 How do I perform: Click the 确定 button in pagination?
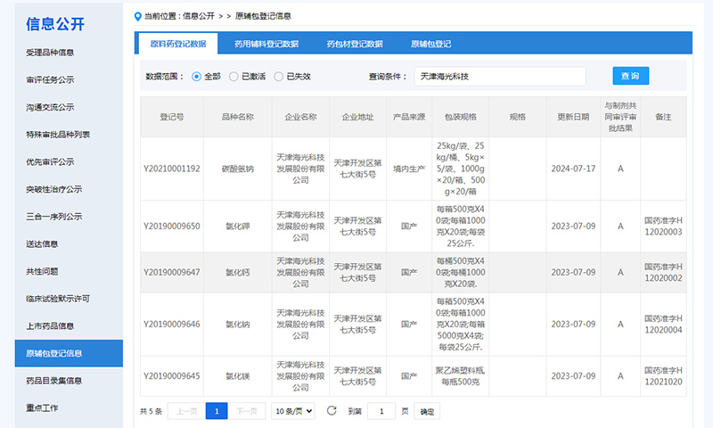[x=428, y=411]
